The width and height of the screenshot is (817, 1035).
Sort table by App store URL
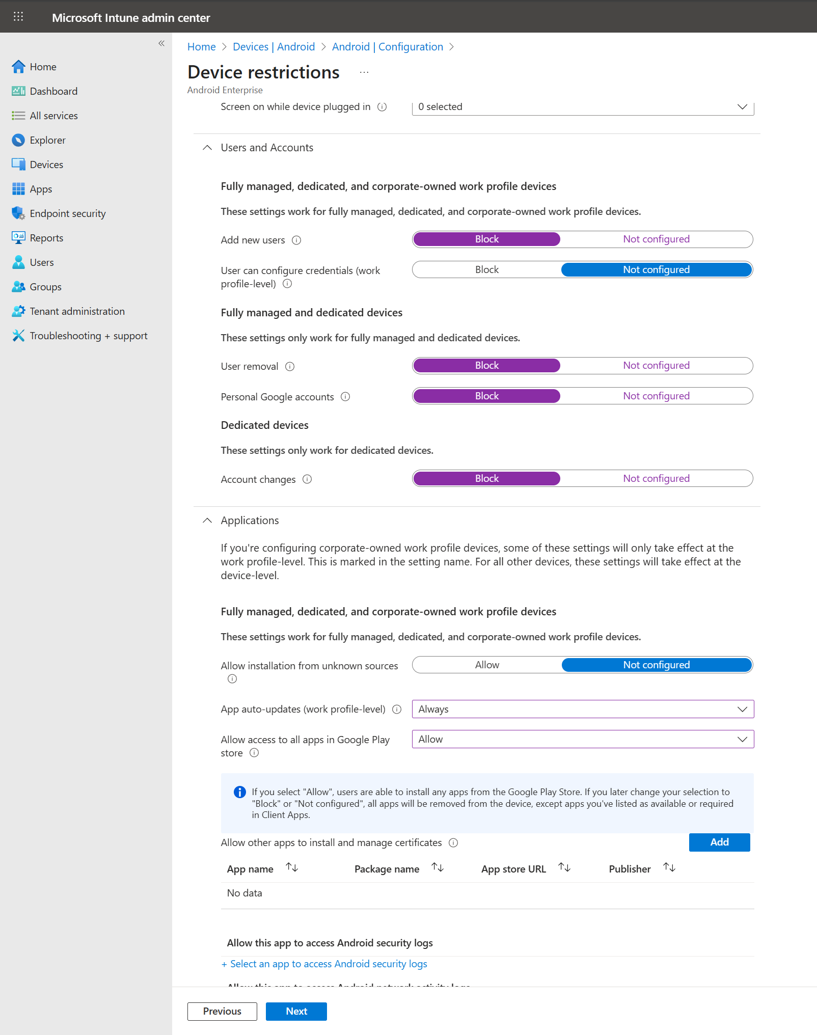tap(564, 867)
